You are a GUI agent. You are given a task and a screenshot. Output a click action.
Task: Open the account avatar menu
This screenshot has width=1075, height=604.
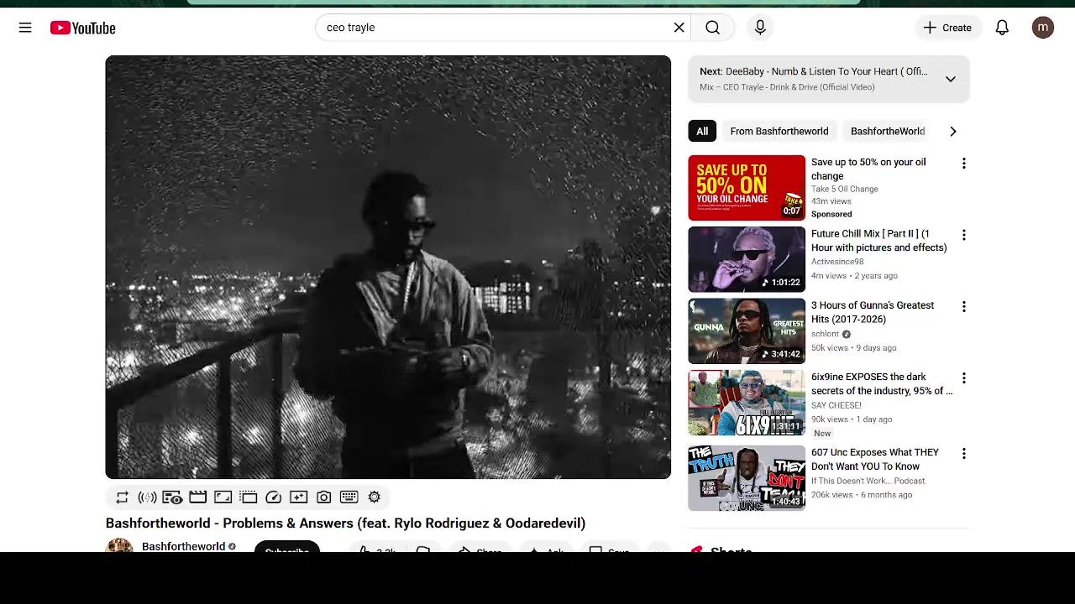[1043, 28]
